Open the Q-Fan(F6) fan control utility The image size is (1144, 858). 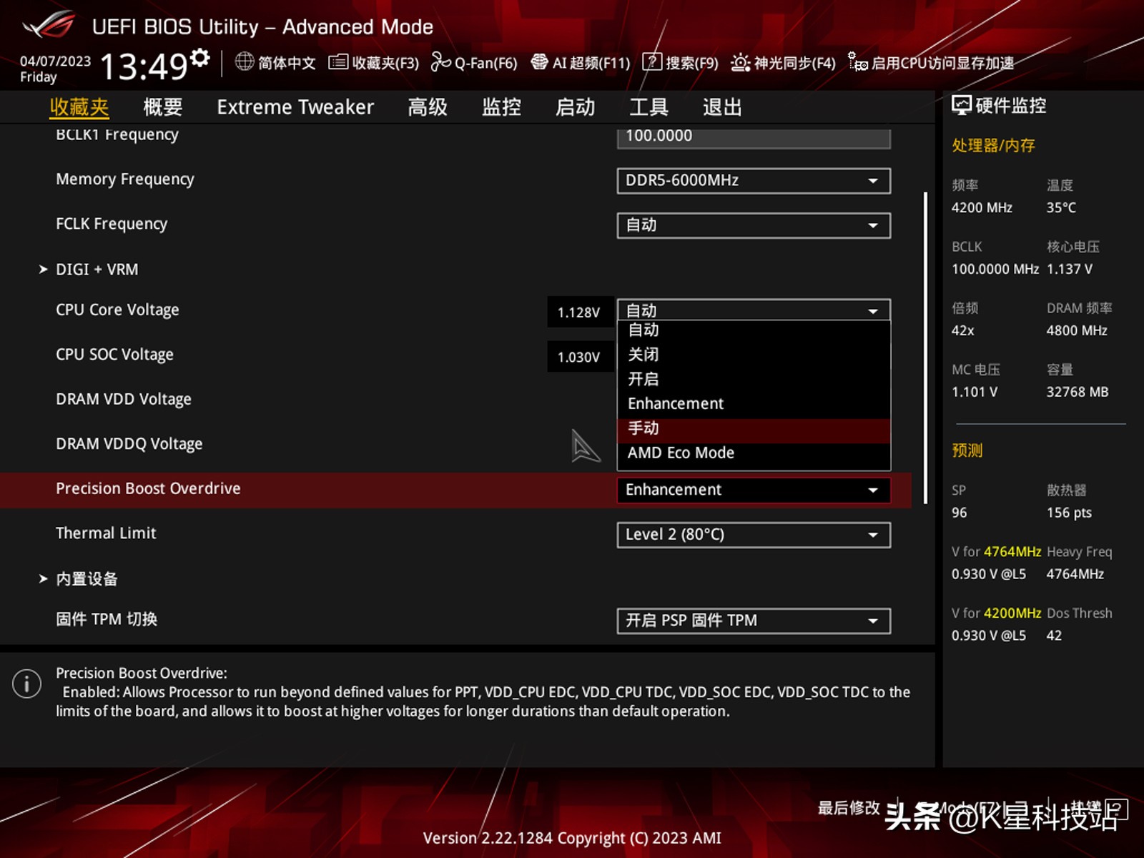pos(473,63)
